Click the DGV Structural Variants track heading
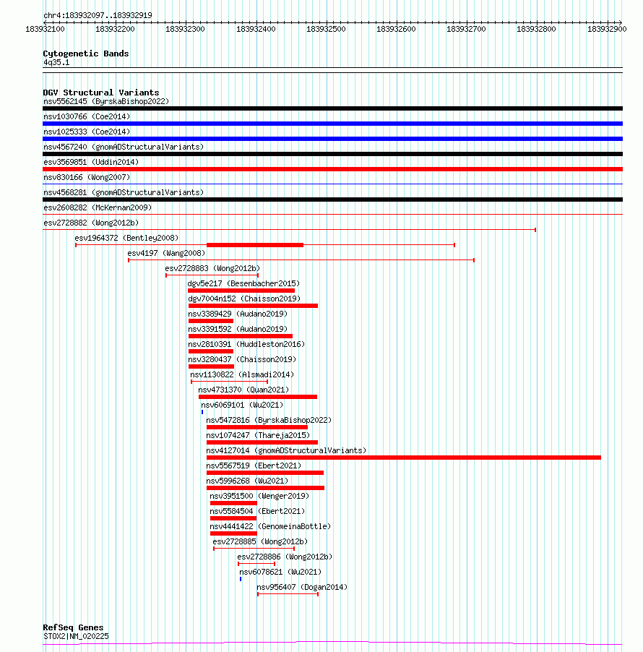Viewport: 643px width, 652px height. pos(101,93)
